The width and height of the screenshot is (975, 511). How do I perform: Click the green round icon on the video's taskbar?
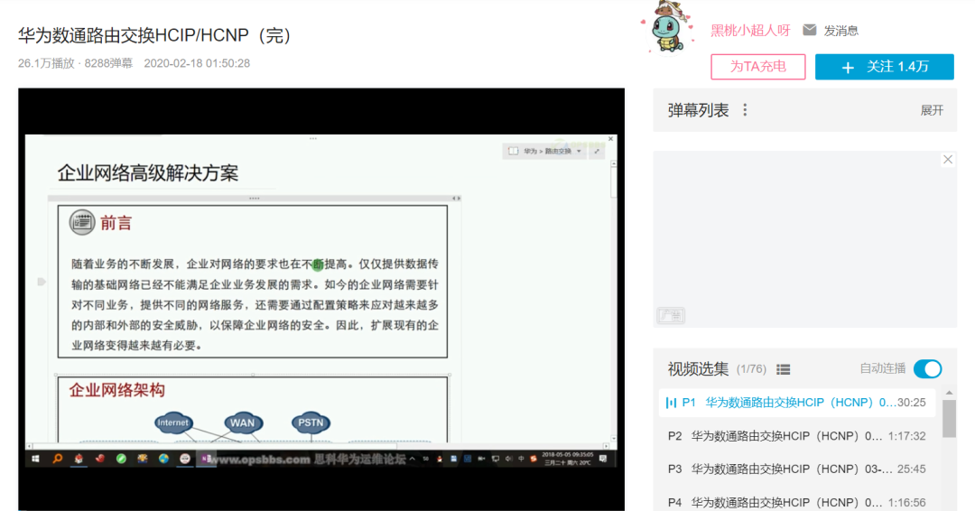121,459
